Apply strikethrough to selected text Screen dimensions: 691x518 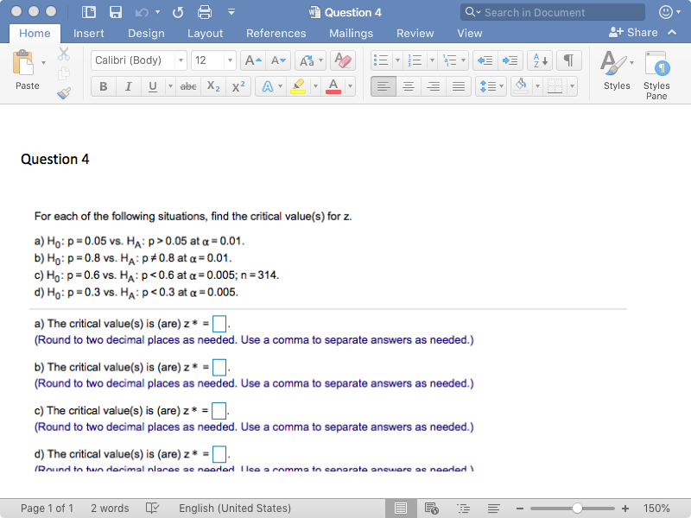pyautogui.click(x=188, y=85)
